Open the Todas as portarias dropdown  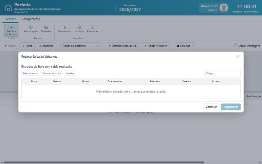(x=81, y=46)
